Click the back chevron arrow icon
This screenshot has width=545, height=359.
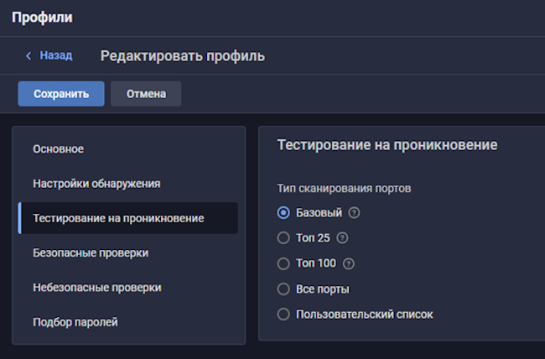[x=29, y=56]
